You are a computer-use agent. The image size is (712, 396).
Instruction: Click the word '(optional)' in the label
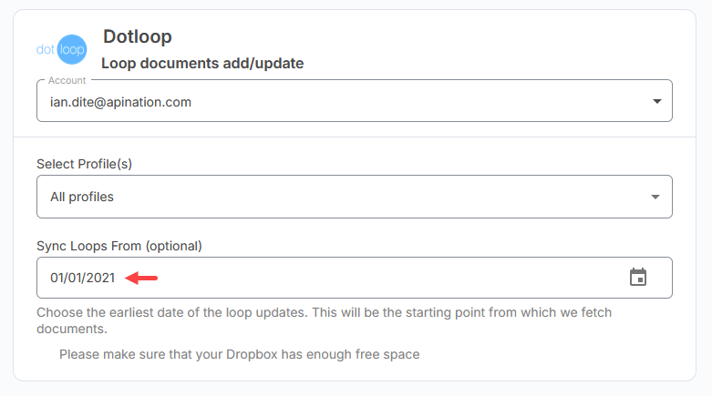click(170, 246)
